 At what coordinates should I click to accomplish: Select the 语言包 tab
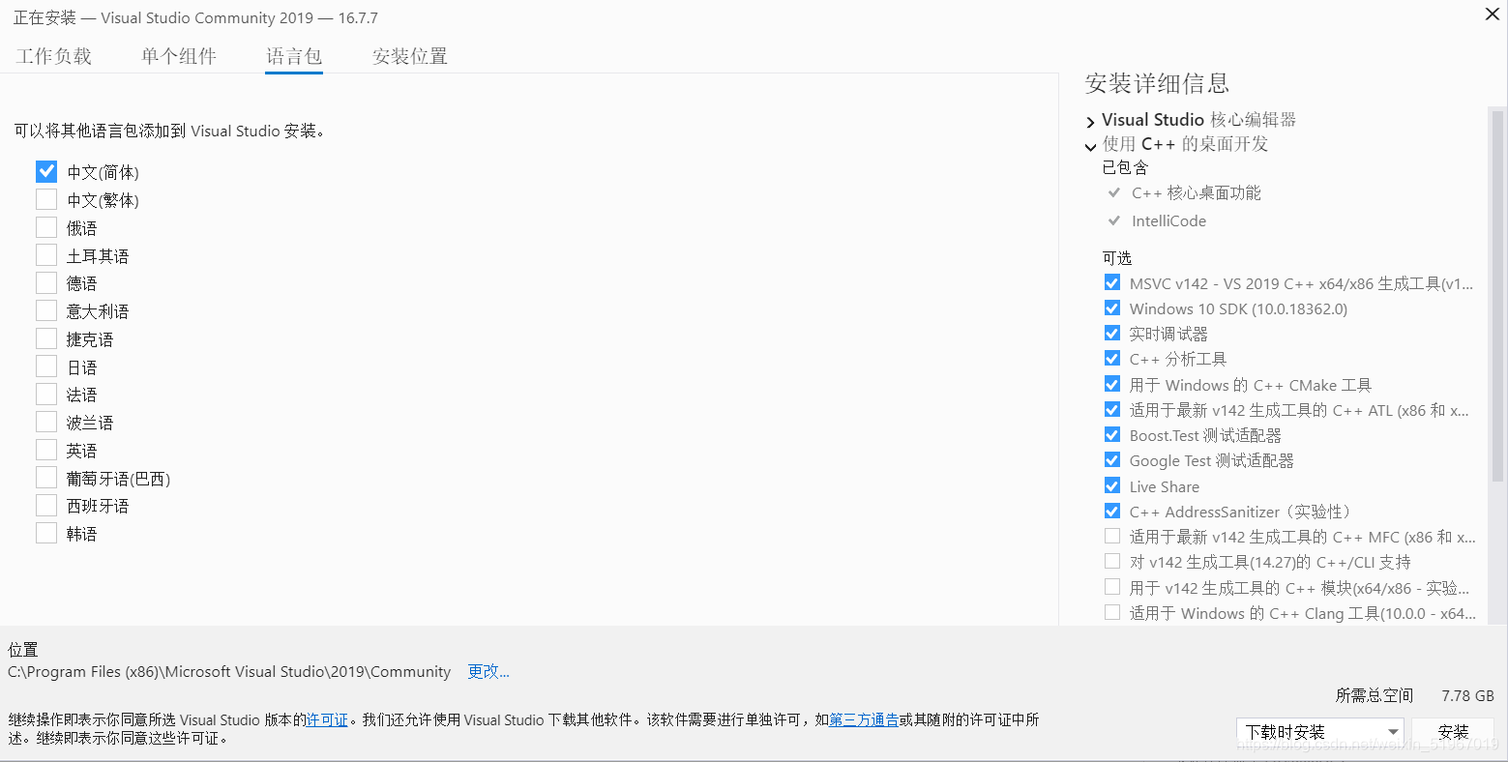click(x=294, y=56)
